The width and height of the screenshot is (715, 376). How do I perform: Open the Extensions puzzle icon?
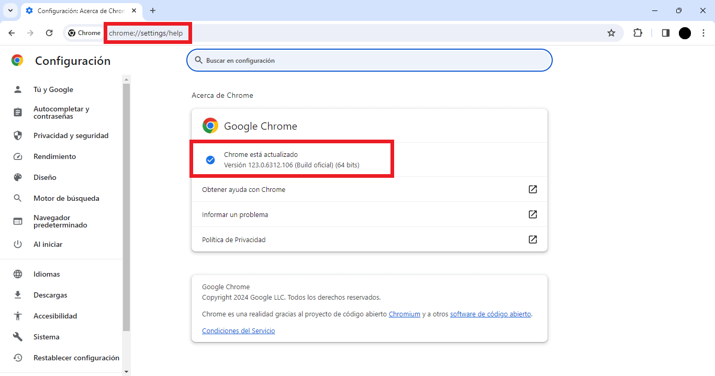(x=638, y=33)
